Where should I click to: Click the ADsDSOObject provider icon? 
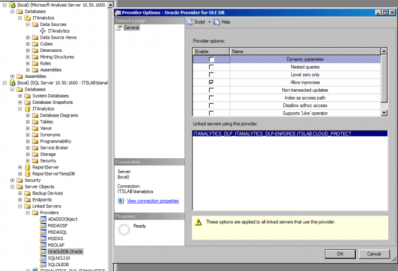tap(43, 219)
